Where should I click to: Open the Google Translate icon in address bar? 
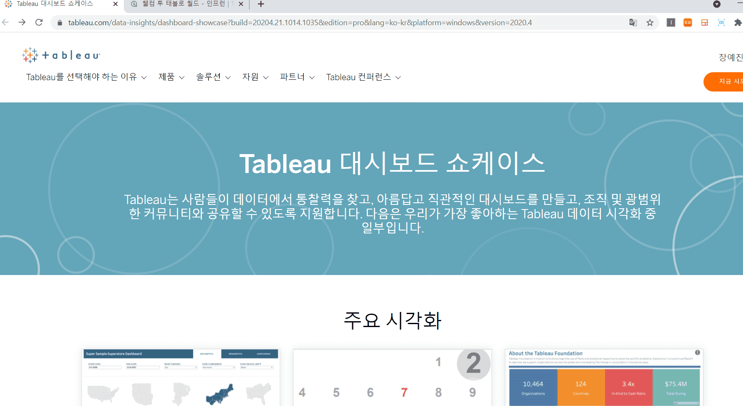(x=633, y=23)
